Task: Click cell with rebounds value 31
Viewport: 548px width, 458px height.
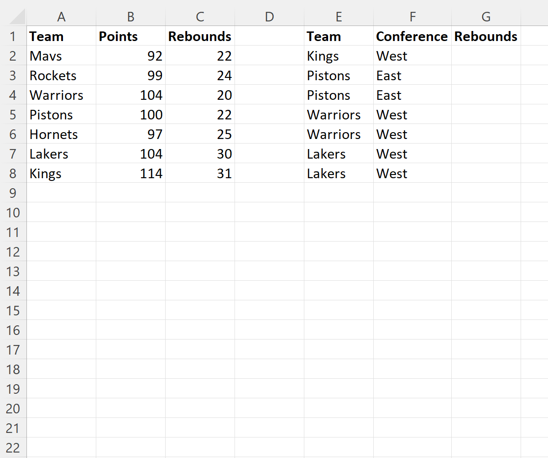Action: click(200, 174)
